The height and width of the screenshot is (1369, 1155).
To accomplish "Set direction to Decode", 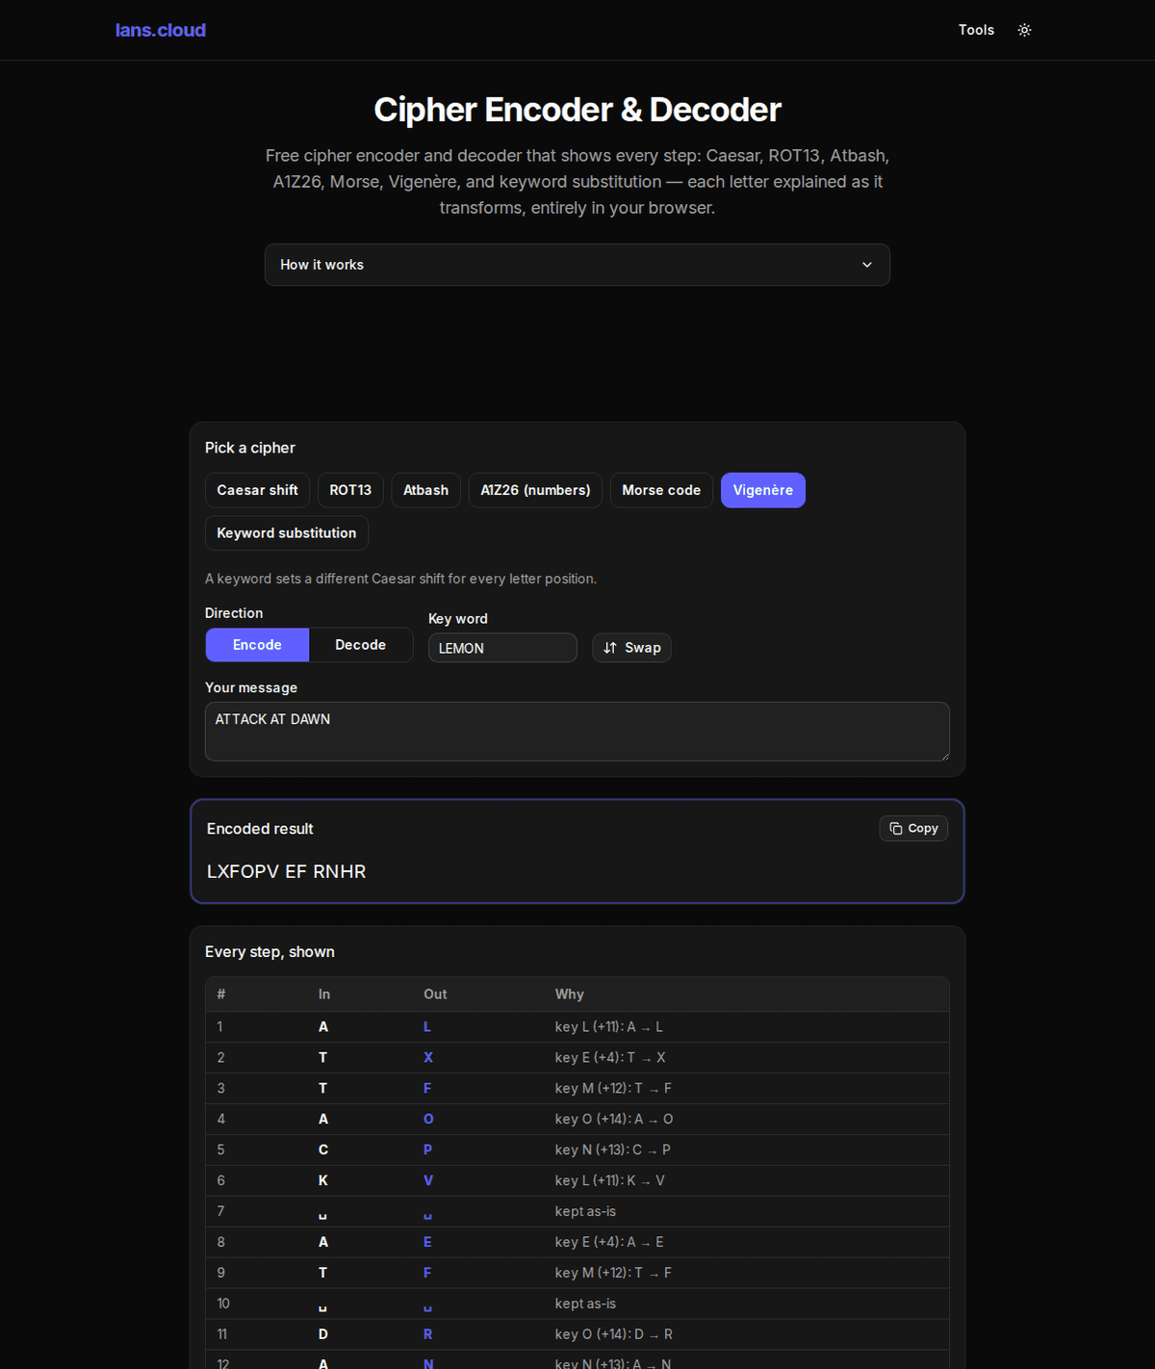I will (361, 645).
